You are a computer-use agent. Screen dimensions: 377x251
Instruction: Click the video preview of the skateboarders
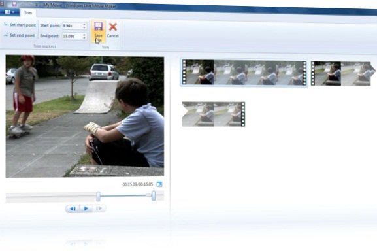85,116
